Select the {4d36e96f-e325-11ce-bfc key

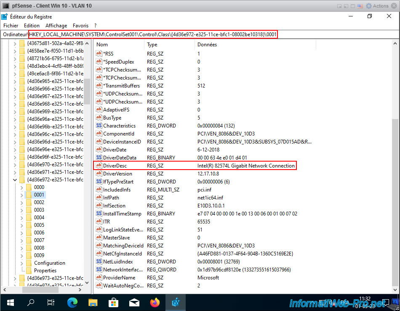(55, 157)
